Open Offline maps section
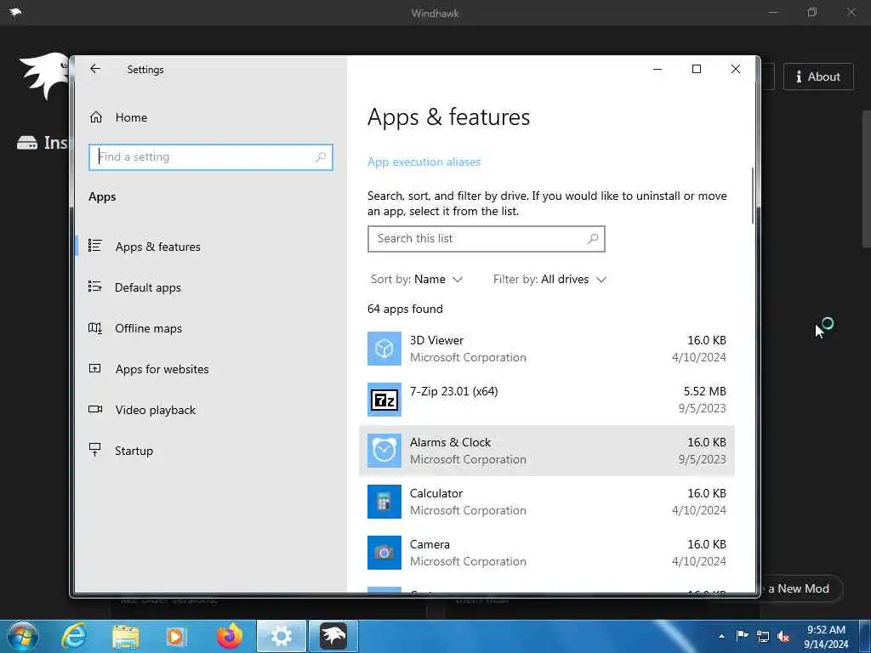 pos(148,328)
